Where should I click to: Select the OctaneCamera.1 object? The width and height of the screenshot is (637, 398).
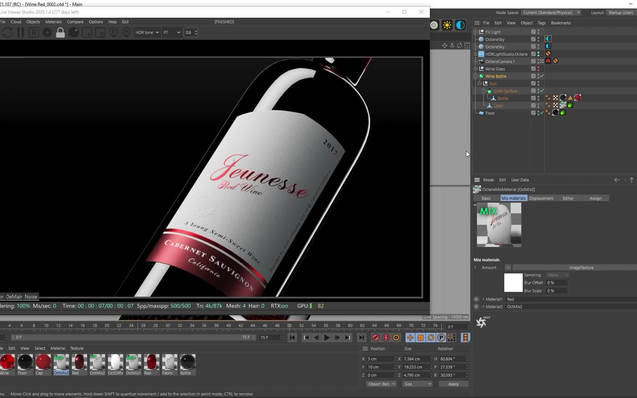[x=500, y=62]
